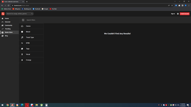Viewport: 191px width, 107px height.
Task: Reload the page
Action: (9, 6)
